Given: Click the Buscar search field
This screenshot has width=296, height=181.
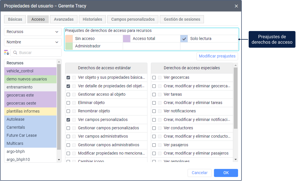Looking at the screenshot, I should click(x=39, y=53).
